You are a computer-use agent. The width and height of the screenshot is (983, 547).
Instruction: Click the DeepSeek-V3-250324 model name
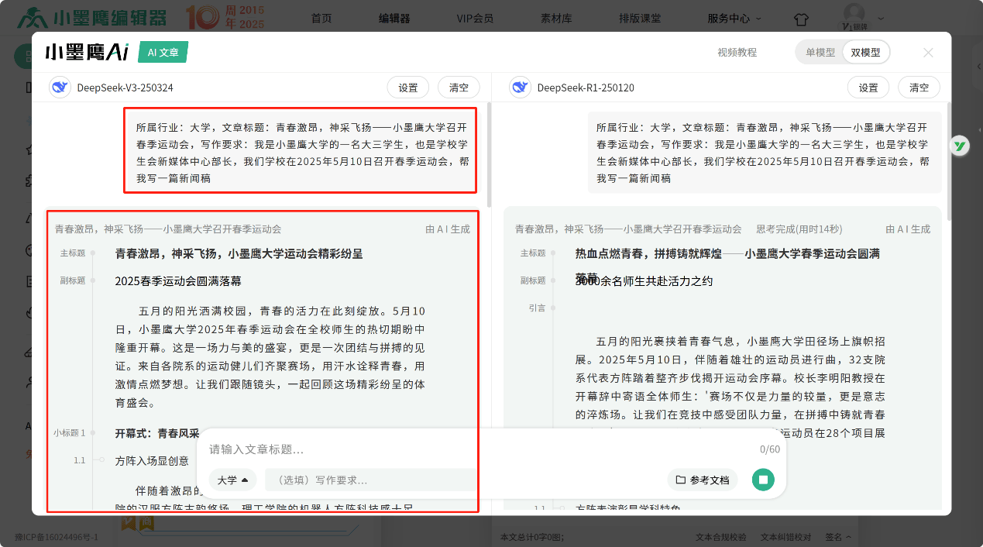tap(125, 88)
